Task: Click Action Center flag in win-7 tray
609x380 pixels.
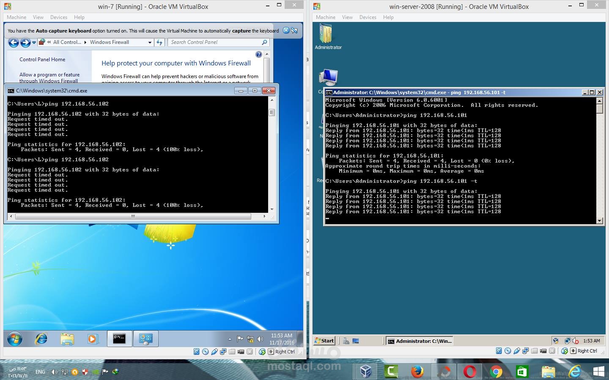Action: coord(240,339)
